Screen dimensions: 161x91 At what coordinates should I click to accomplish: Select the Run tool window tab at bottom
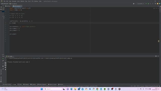pos(14,84)
